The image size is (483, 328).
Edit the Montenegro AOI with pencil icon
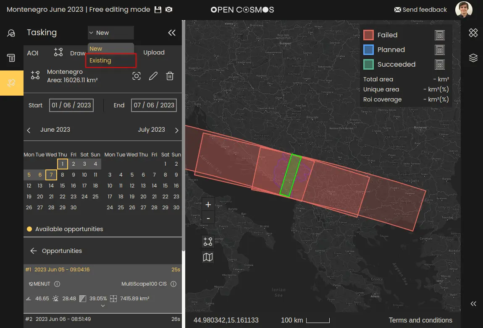(x=153, y=76)
